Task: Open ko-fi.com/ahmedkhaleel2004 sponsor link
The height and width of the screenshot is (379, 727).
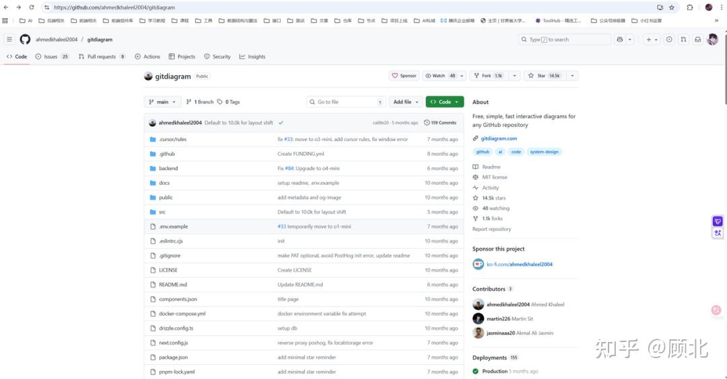Action: coord(520,264)
